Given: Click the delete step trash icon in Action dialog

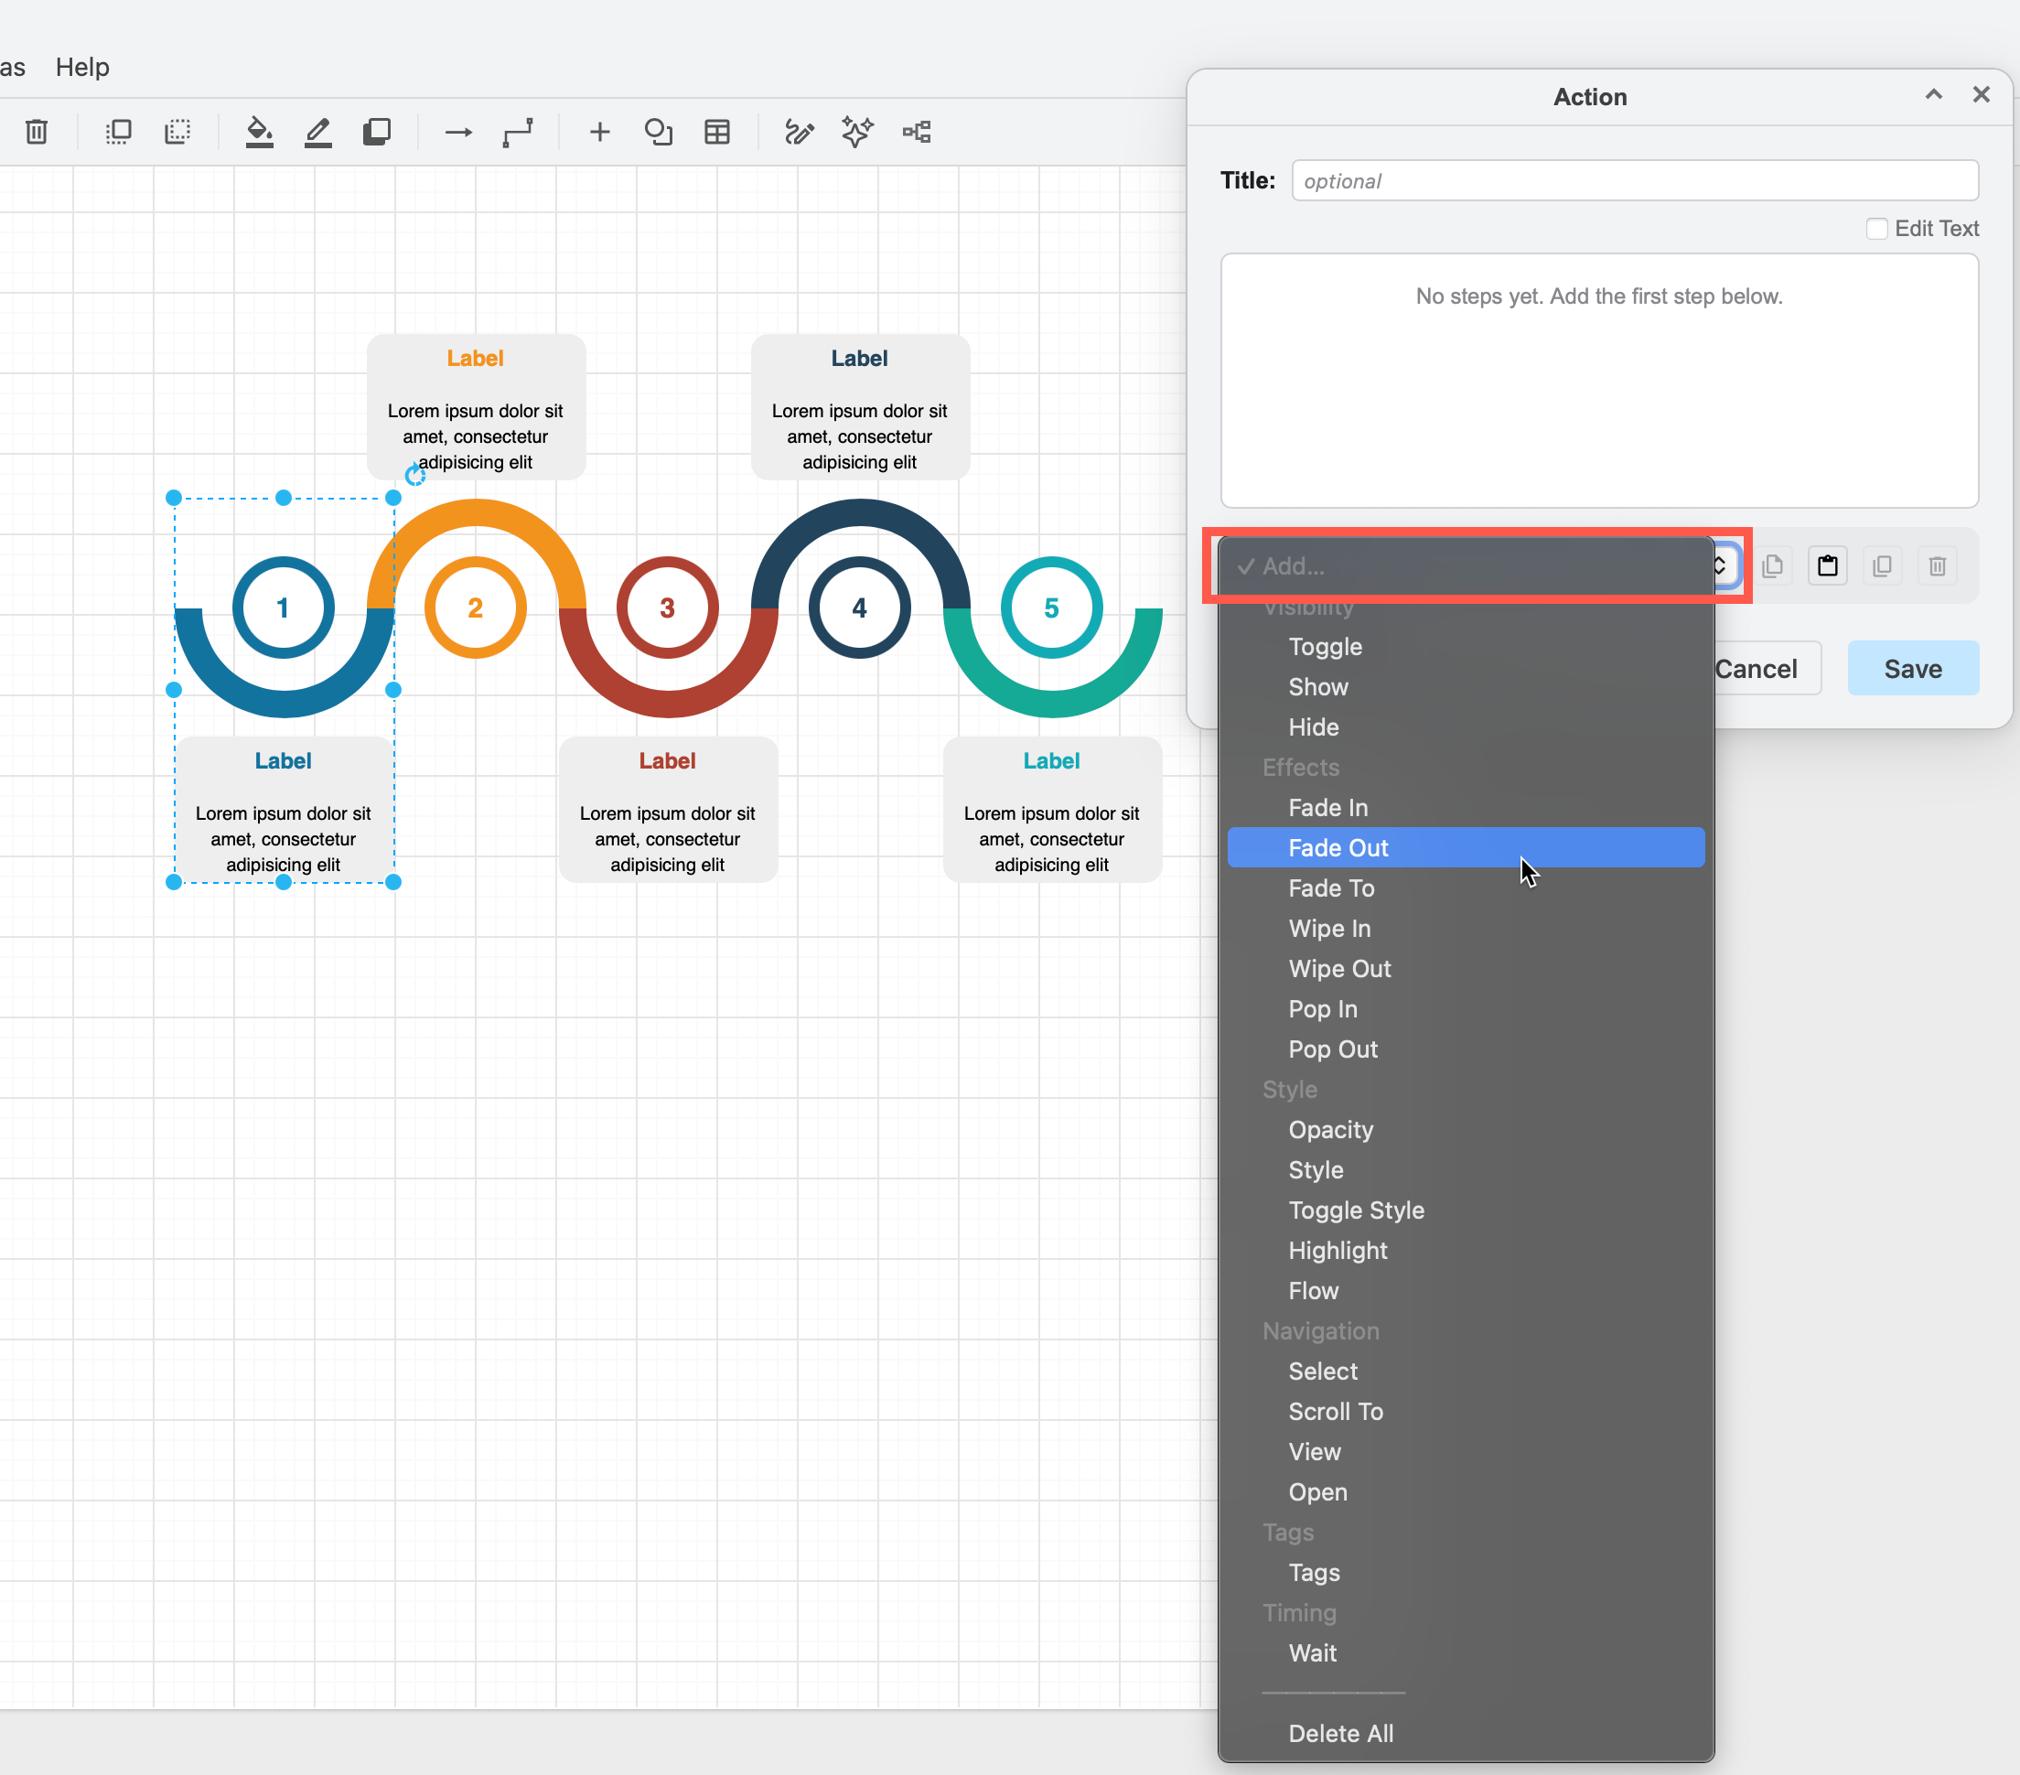Looking at the screenshot, I should pyautogui.click(x=1938, y=566).
